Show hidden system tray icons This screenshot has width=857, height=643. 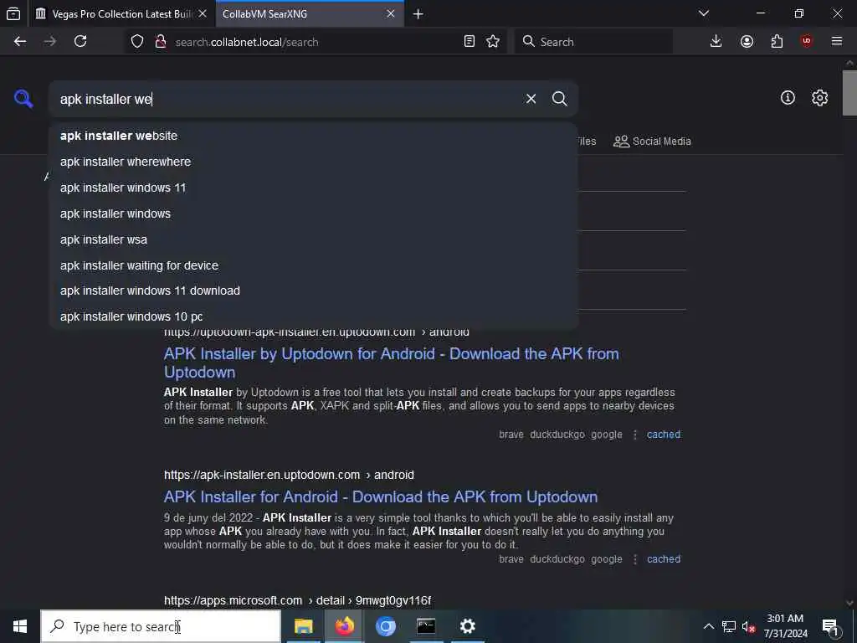[708, 626]
